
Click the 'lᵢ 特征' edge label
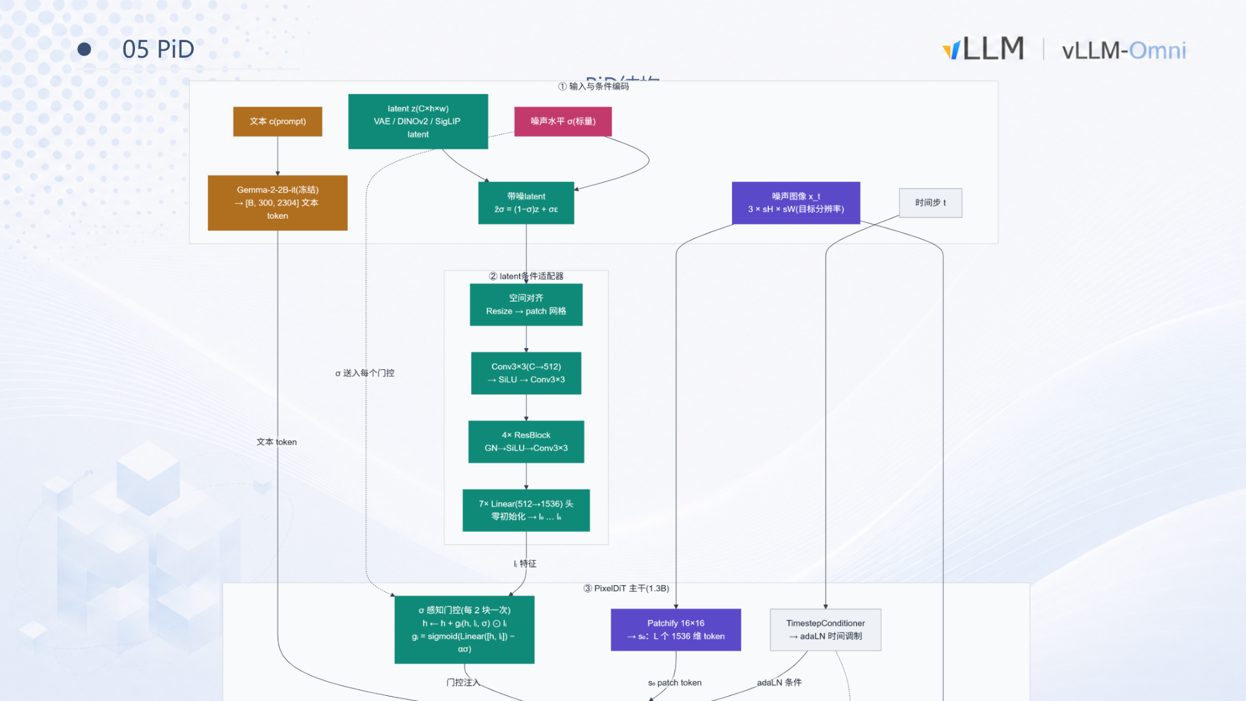coord(525,563)
